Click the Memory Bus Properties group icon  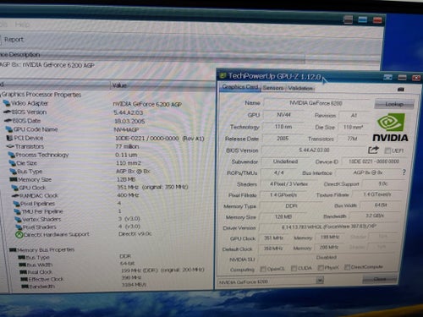coord(13,250)
